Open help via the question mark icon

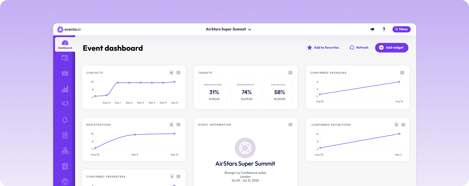tap(384, 29)
